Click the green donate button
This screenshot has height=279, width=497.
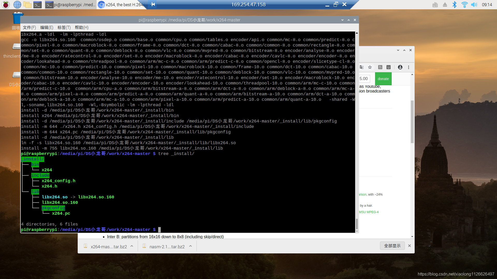(383, 79)
